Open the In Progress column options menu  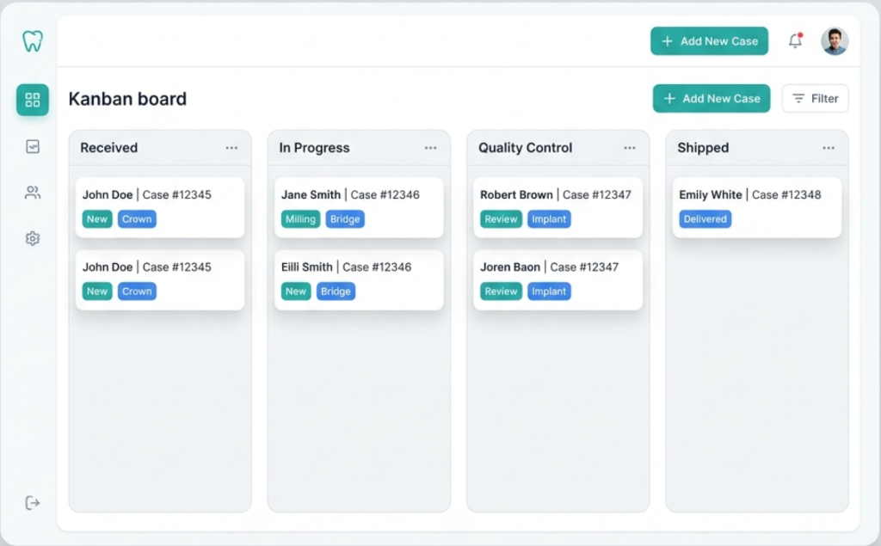point(430,147)
